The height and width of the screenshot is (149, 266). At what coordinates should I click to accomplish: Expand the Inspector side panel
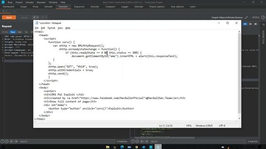(x=263, y=37)
